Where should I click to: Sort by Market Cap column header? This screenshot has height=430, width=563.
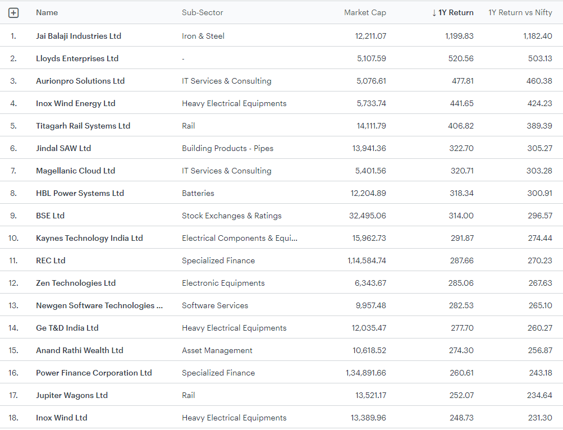365,12
